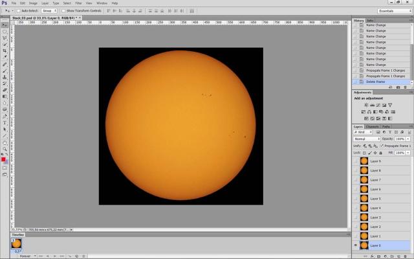Select the Delete Frame history state
Image resolution: width=414 pixels, height=259 pixels.
click(375, 82)
